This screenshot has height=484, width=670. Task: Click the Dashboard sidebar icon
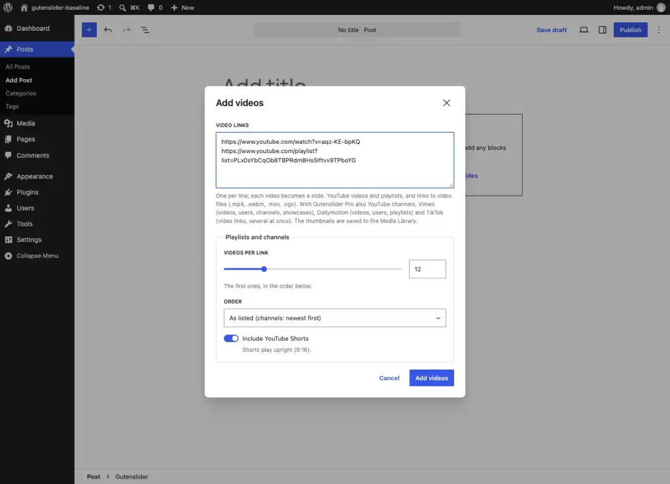coord(8,28)
